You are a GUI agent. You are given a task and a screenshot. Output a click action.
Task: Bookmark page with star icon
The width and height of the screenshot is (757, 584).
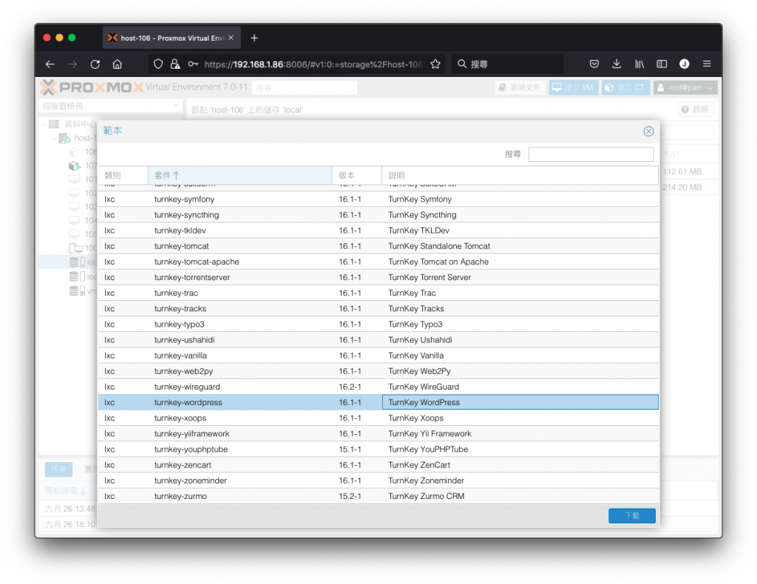click(435, 64)
